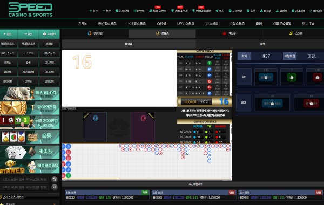This screenshot has height=205, width=324.
Task: Click the blue Player card slot
Action: click(95, 127)
